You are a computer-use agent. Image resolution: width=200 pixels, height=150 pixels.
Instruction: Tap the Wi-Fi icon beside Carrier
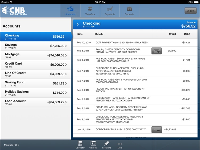point(11,2)
